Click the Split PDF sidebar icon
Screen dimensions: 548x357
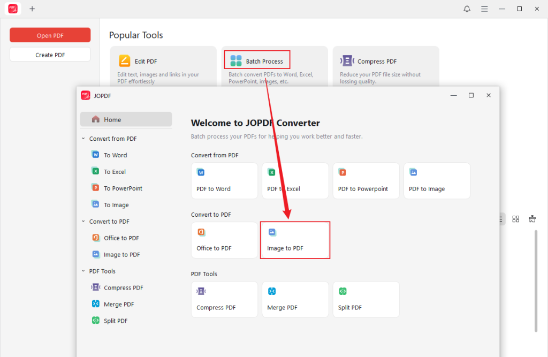pyautogui.click(x=97, y=321)
